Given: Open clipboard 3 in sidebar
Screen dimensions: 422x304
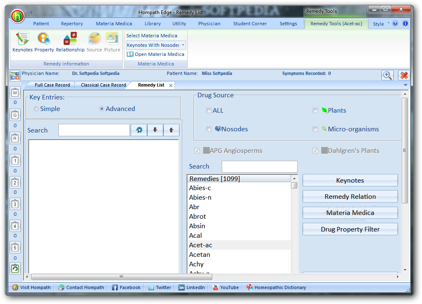Looking at the screenshot, I should pyautogui.click(x=15, y=204).
